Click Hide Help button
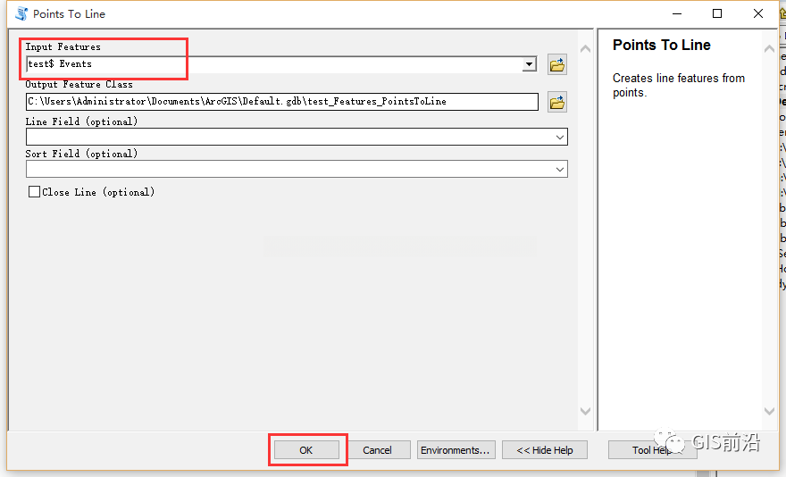786x477 pixels. pos(544,450)
